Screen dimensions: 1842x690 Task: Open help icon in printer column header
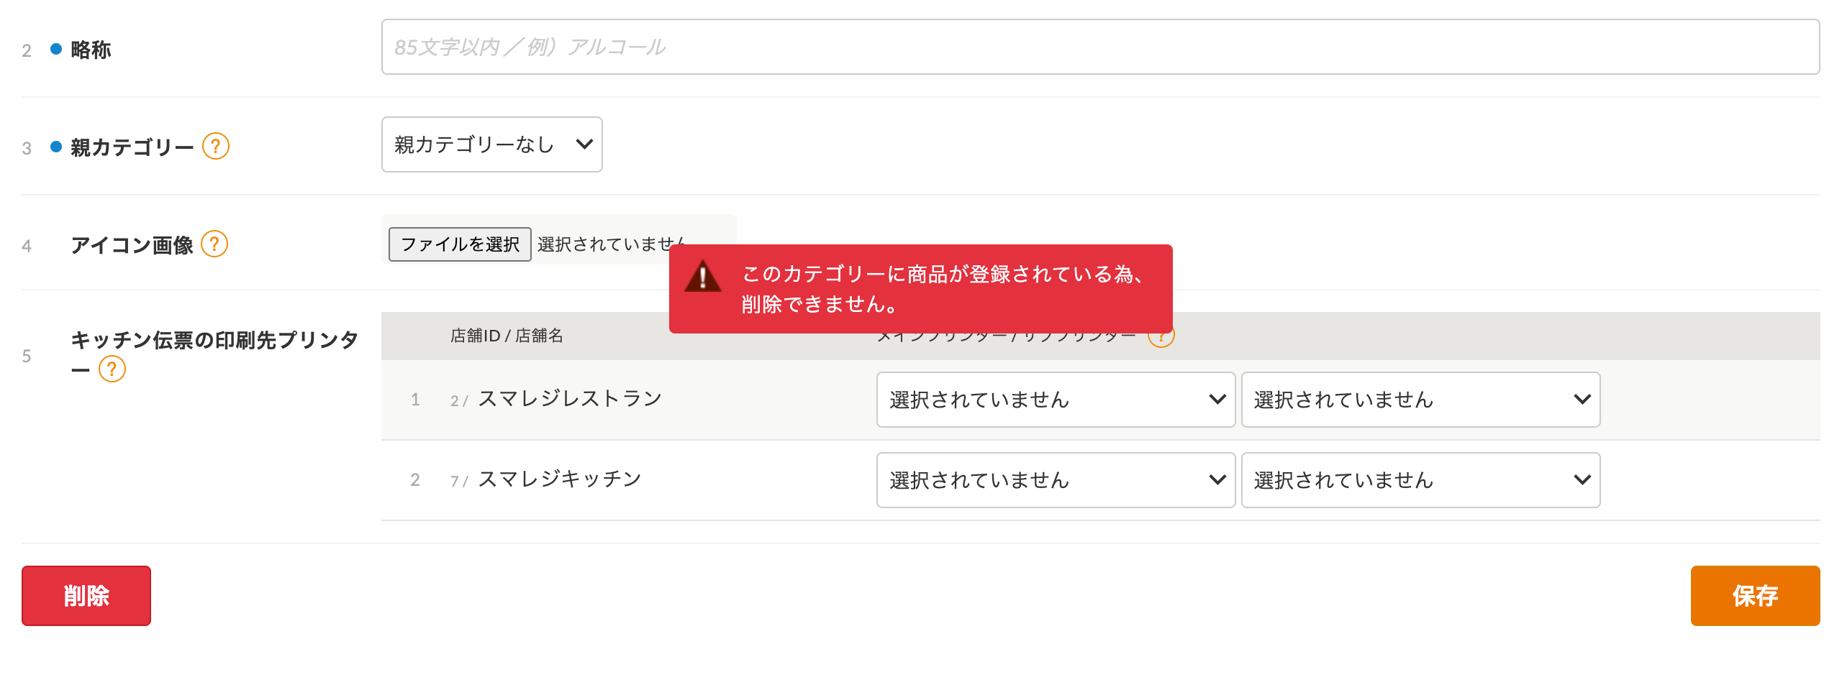pos(1161,339)
